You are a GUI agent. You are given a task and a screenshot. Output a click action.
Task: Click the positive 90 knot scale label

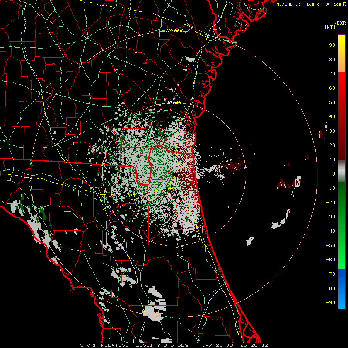pos(332,45)
